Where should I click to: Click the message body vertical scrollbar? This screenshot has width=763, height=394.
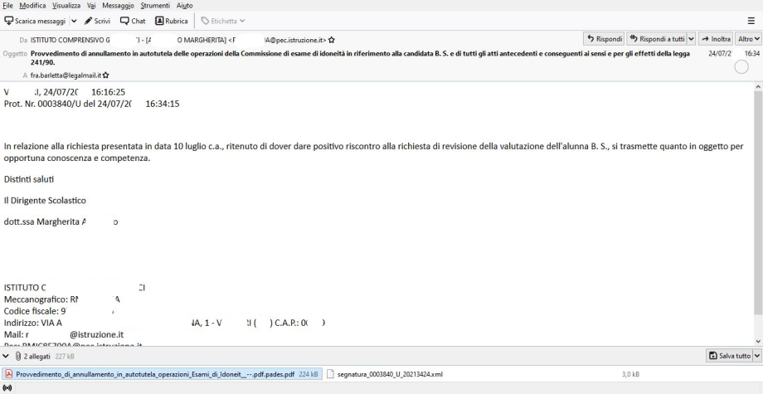(756, 207)
